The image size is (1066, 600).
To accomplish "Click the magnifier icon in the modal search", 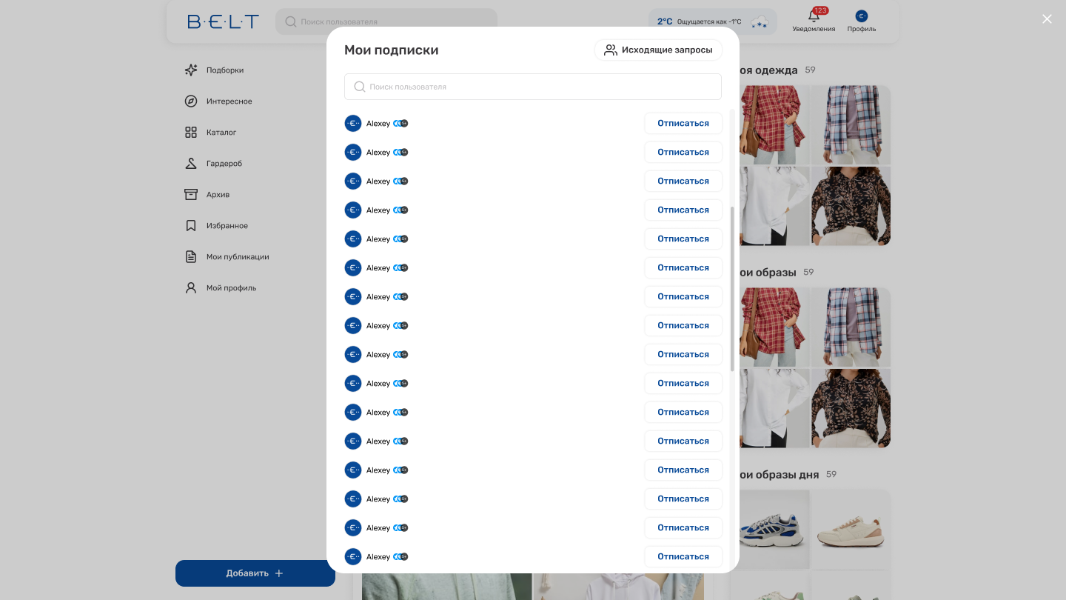I will (359, 87).
